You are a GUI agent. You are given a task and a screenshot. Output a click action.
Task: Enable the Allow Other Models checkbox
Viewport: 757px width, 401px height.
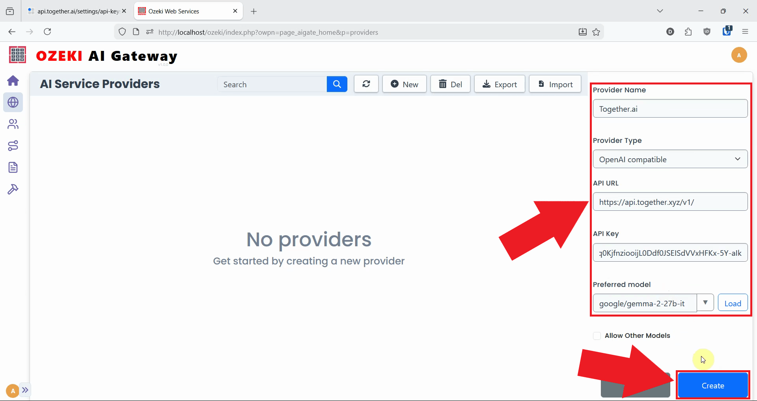pyautogui.click(x=597, y=335)
